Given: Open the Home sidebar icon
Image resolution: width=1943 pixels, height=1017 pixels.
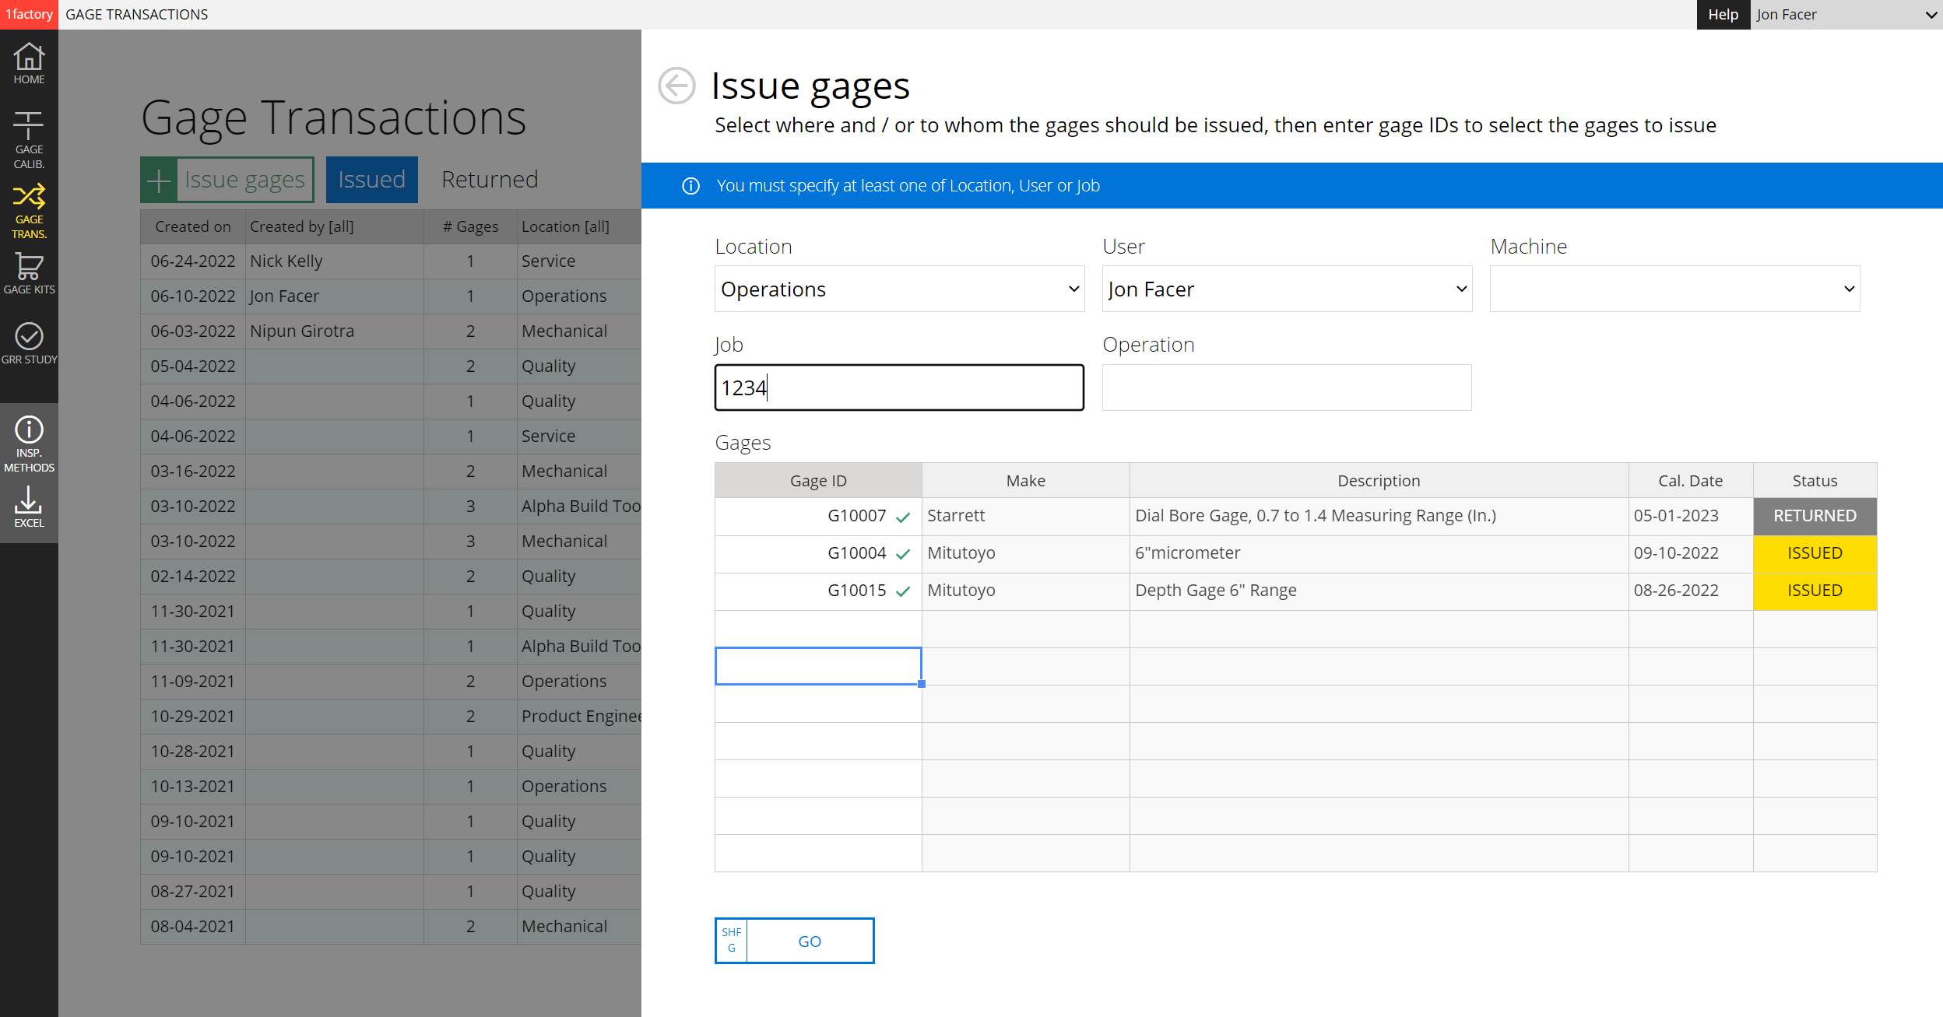Looking at the screenshot, I should click(x=29, y=64).
